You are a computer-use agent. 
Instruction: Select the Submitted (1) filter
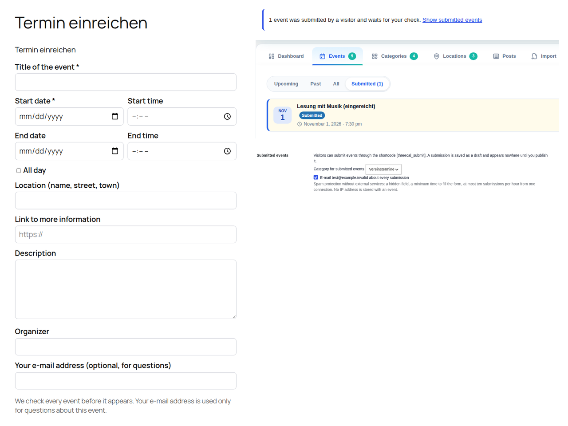tap(367, 84)
